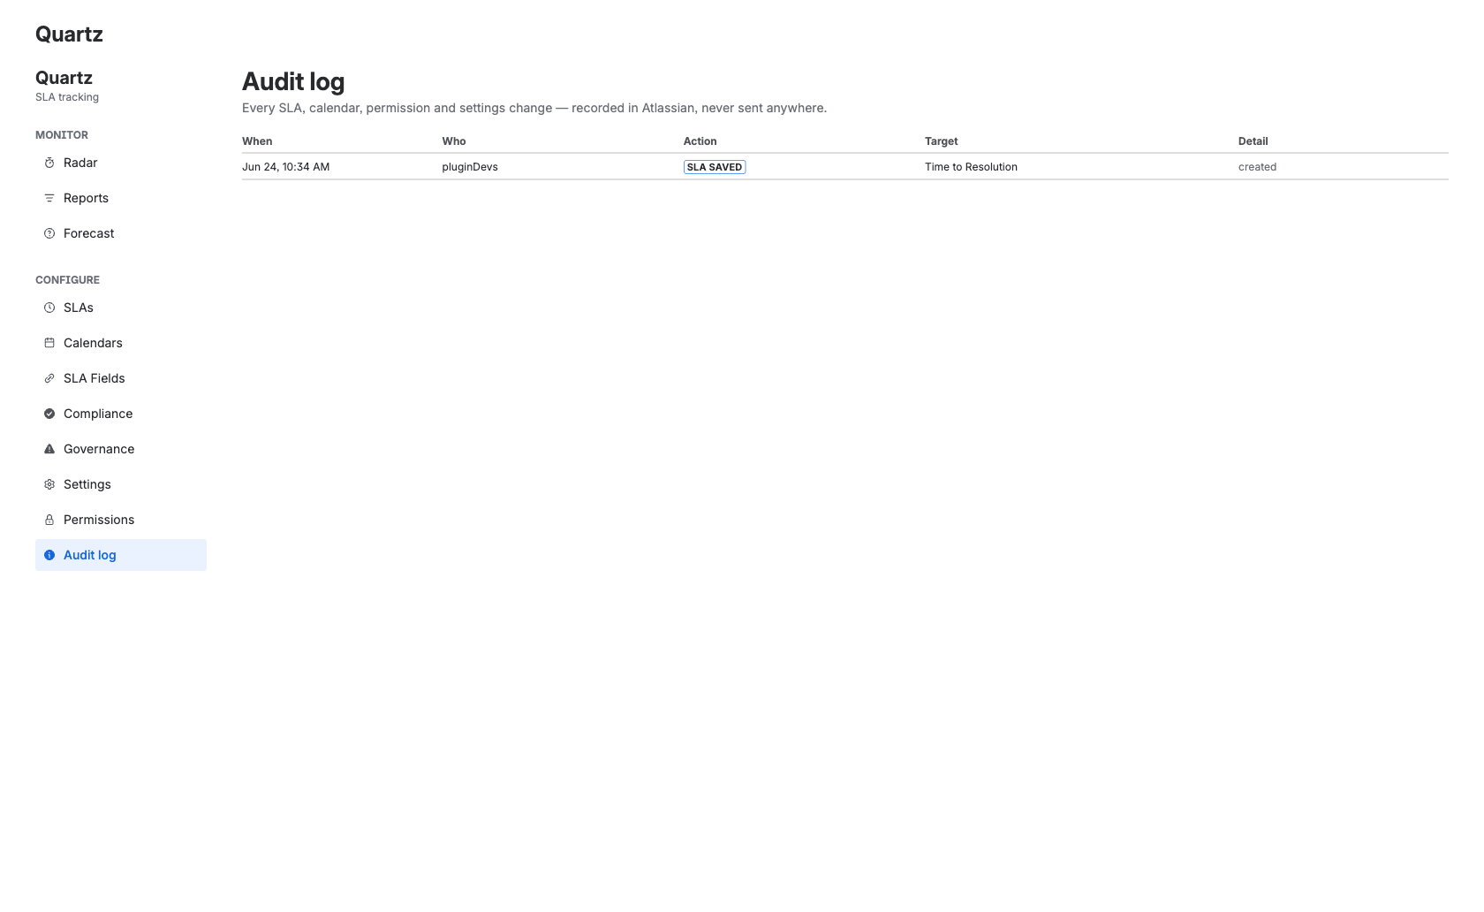The height and width of the screenshot is (912, 1484).
Task: Click the Audit log page heading
Action: [293, 82]
